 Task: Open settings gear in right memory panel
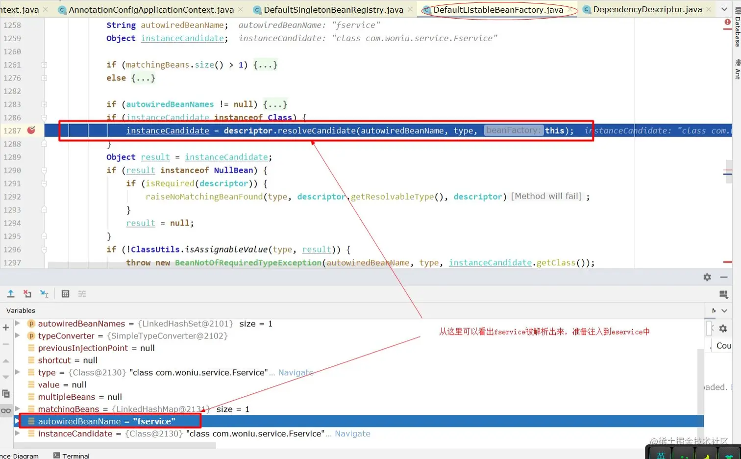tap(723, 329)
